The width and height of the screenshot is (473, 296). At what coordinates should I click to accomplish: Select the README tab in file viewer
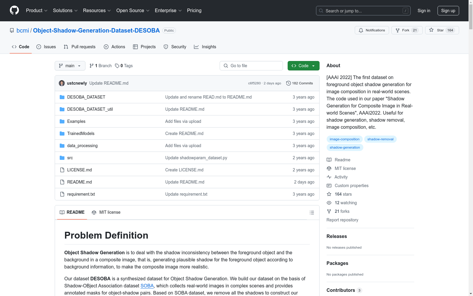click(x=72, y=212)
